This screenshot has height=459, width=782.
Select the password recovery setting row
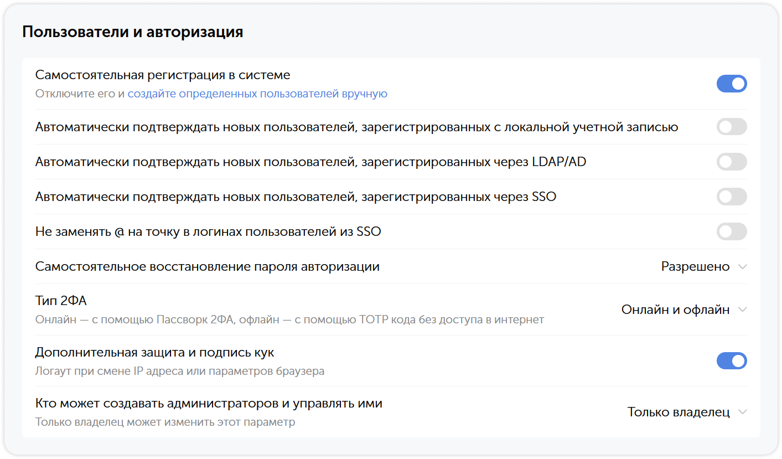coord(208,266)
